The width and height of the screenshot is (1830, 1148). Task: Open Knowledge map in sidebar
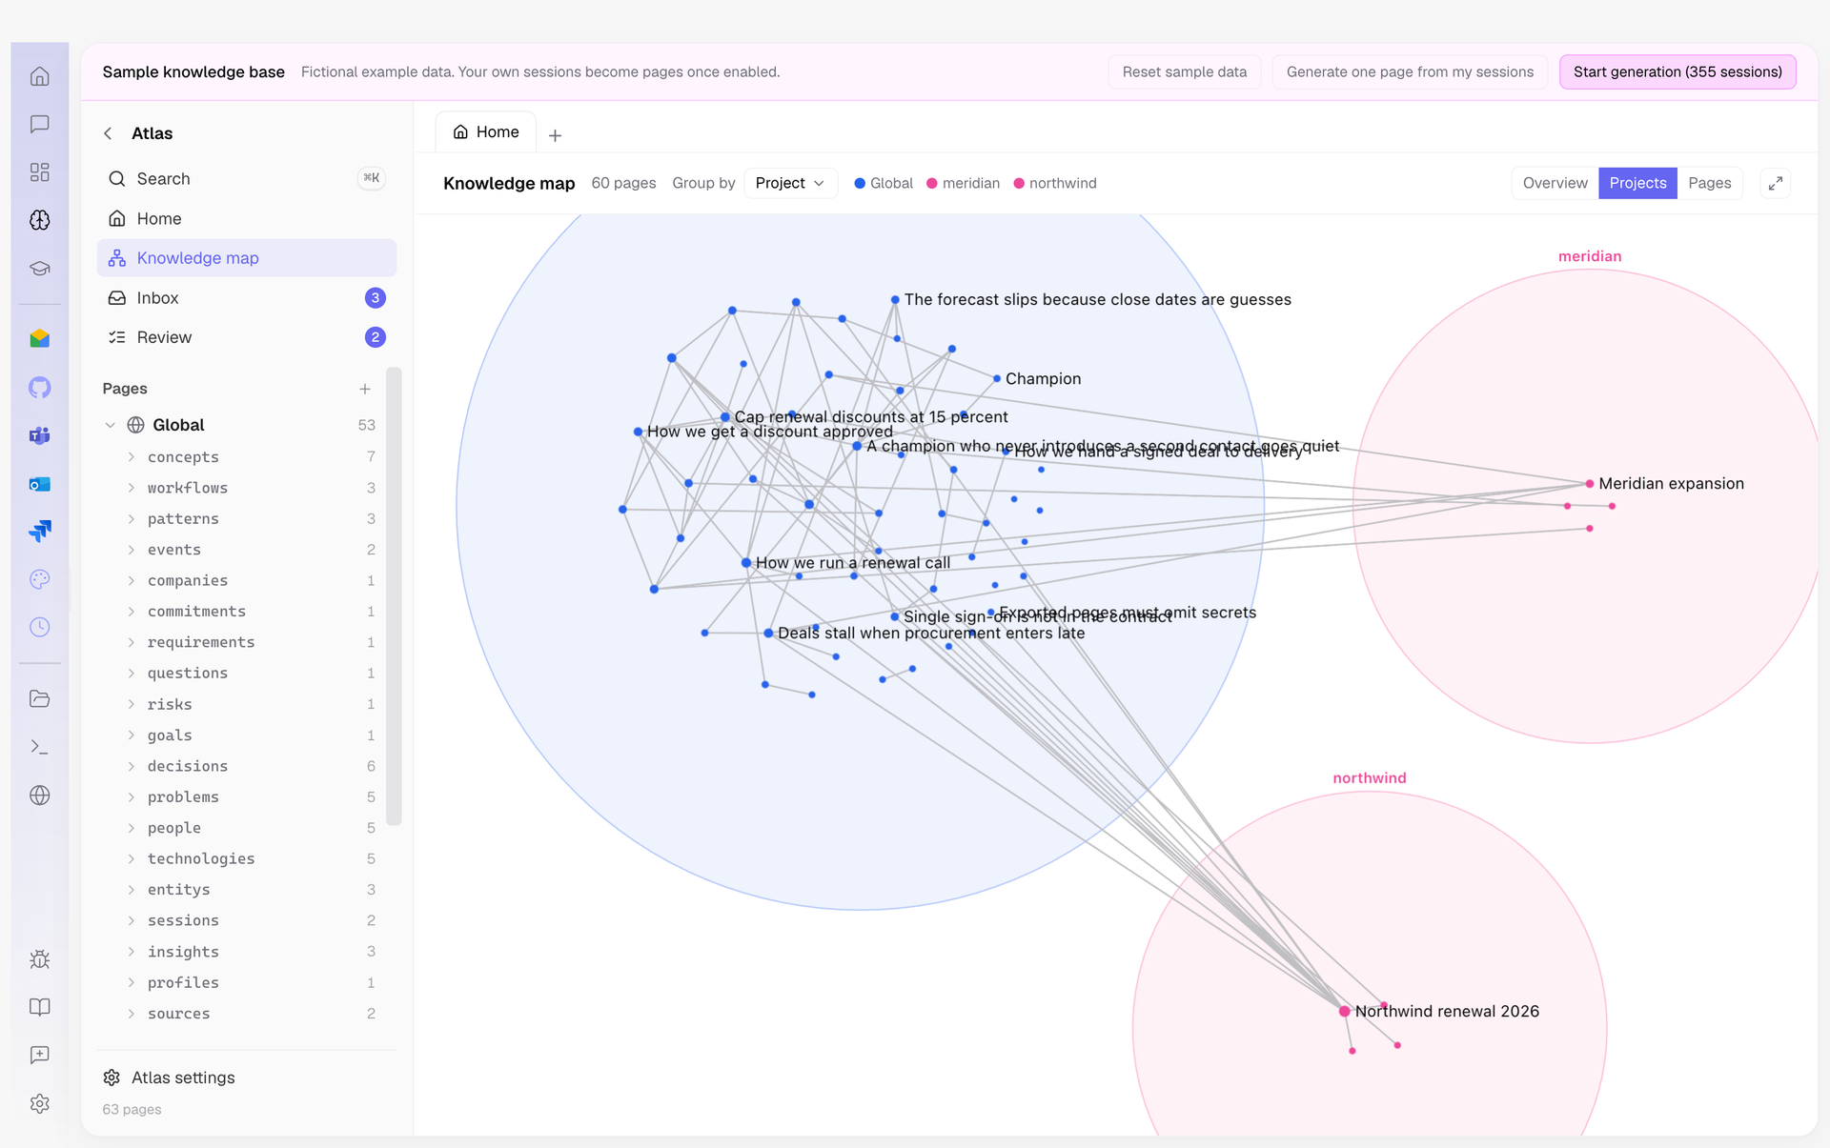(x=247, y=258)
